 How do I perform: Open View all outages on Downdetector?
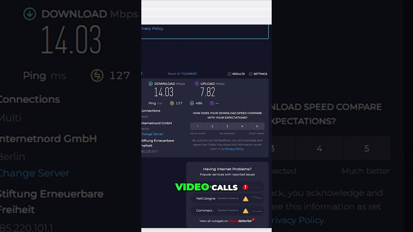(x=227, y=221)
